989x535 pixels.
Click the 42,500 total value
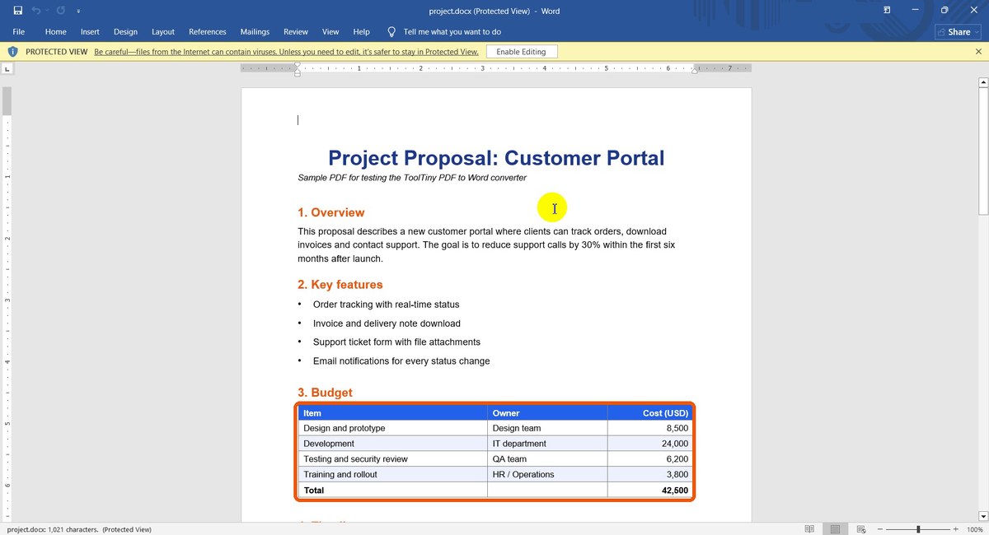675,491
